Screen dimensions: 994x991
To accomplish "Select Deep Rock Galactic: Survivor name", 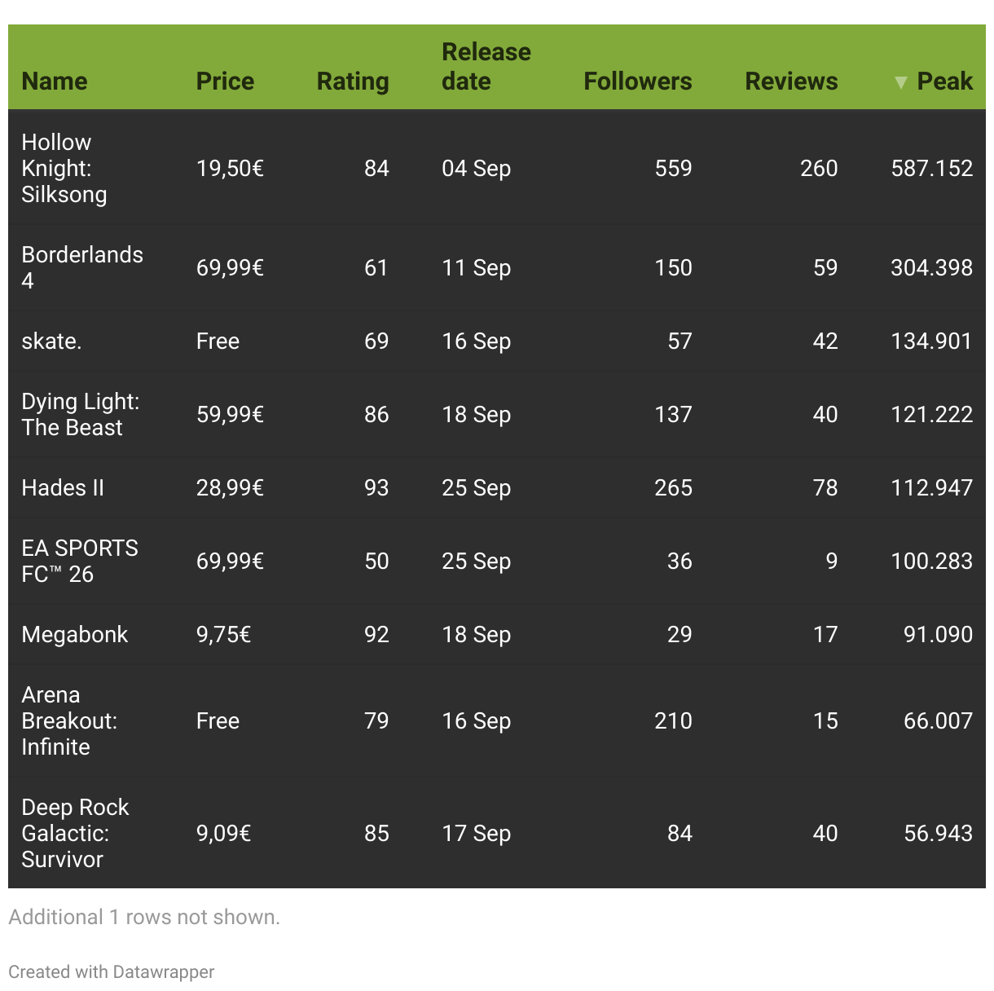I will pos(75,833).
